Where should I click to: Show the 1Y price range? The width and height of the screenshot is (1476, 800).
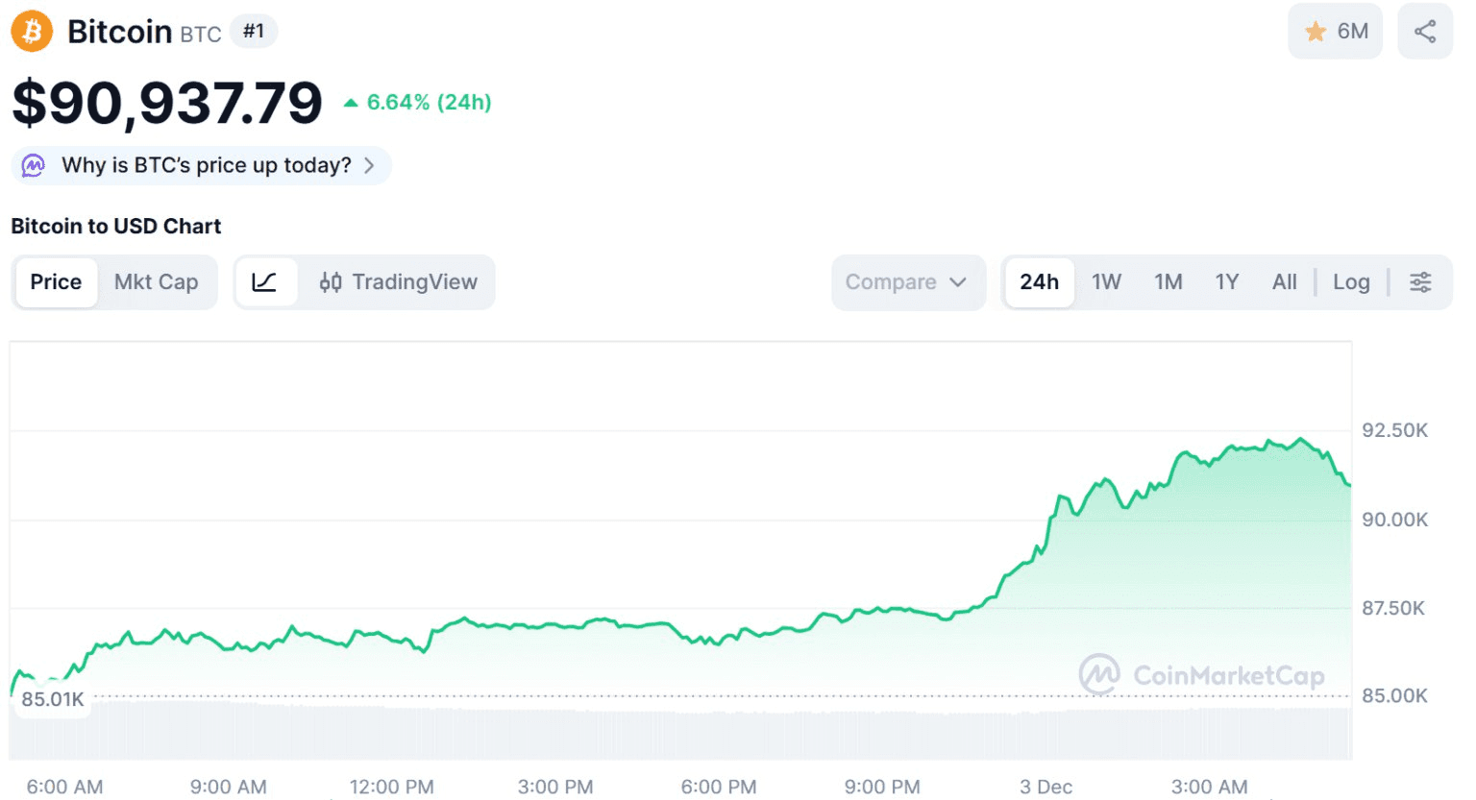point(1226,282)
